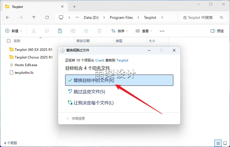Select the Hosts Edit.exe file
230x147 pixels.
24,65
